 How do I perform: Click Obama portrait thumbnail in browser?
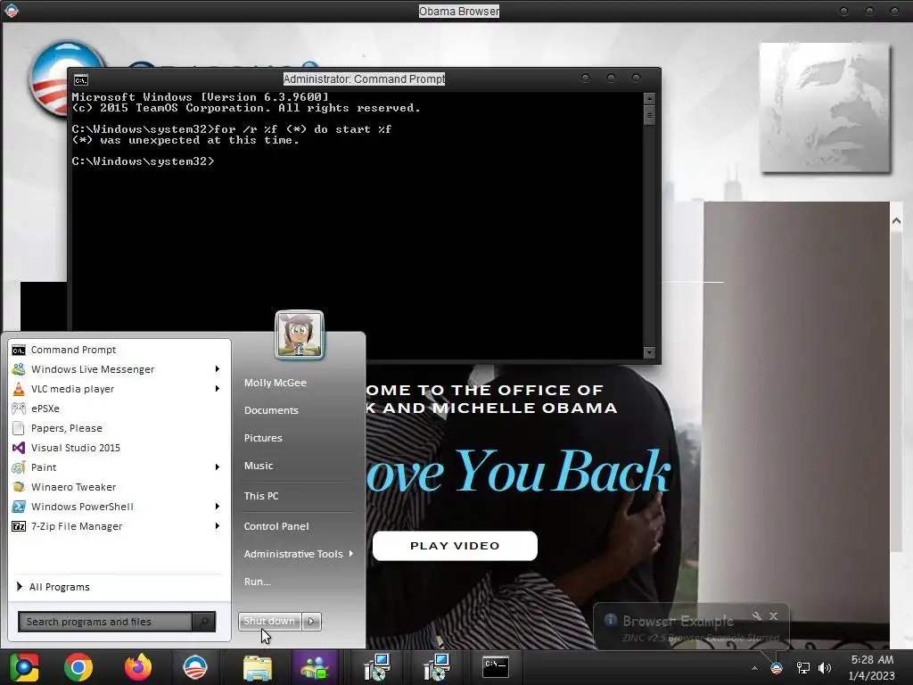(825, 108)
